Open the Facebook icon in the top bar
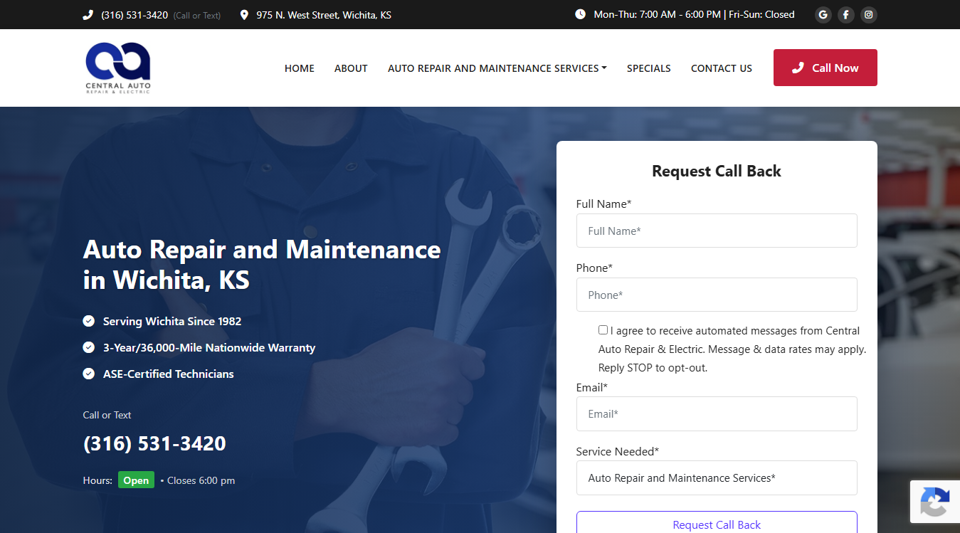The width and height of the screenshot is (960, 533). click(845, 14)
